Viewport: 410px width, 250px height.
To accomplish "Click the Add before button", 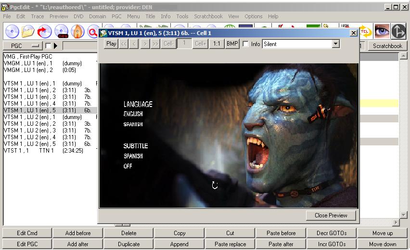I will pos(78,233).
